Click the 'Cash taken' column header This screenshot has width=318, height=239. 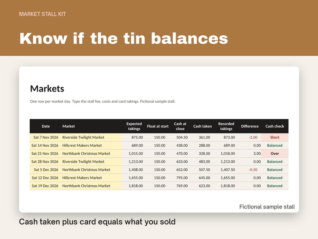[202, 126]
